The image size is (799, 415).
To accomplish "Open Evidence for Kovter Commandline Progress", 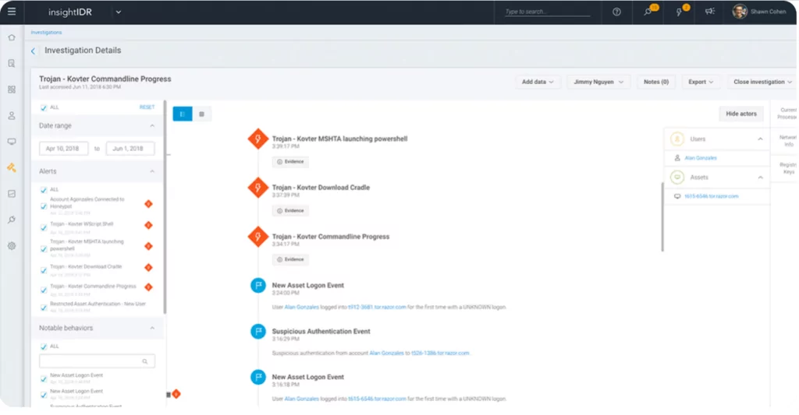I will click(290, 259).
